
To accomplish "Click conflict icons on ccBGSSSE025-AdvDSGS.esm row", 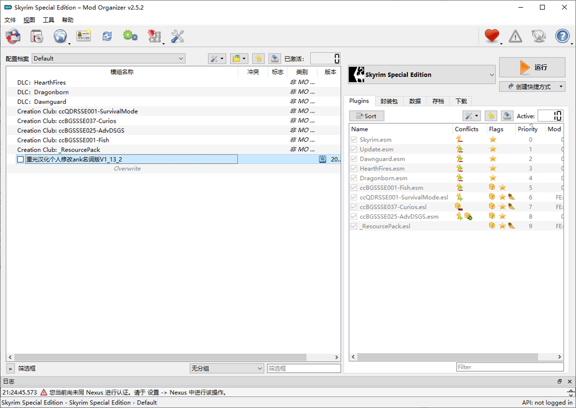I will [x=464, y=216].
